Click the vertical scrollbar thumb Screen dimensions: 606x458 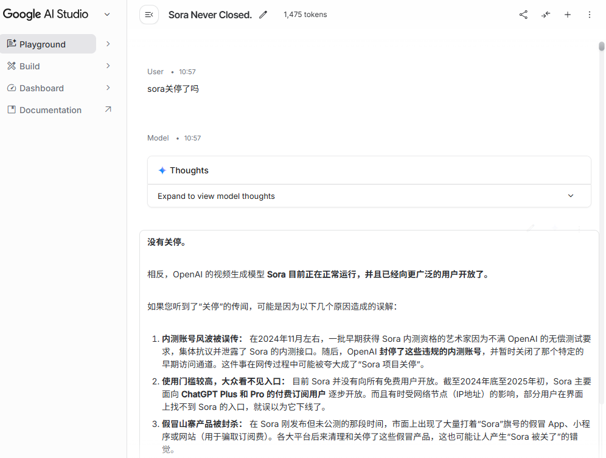tap(601, 47)
